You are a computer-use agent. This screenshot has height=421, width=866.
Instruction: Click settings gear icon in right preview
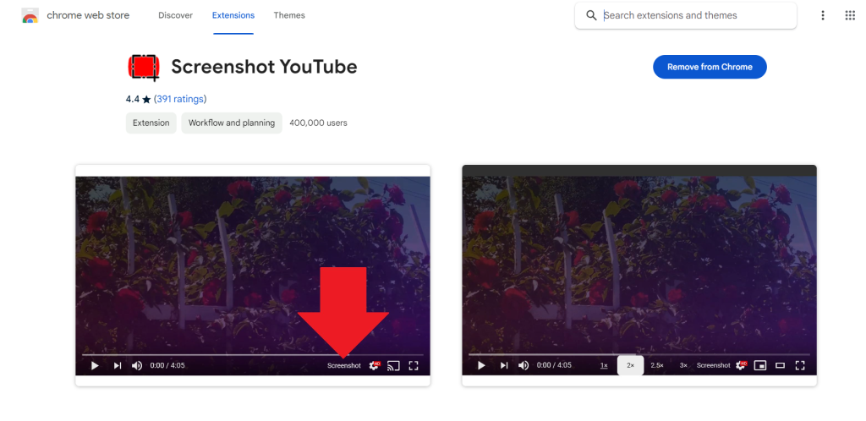coord(741,365)
